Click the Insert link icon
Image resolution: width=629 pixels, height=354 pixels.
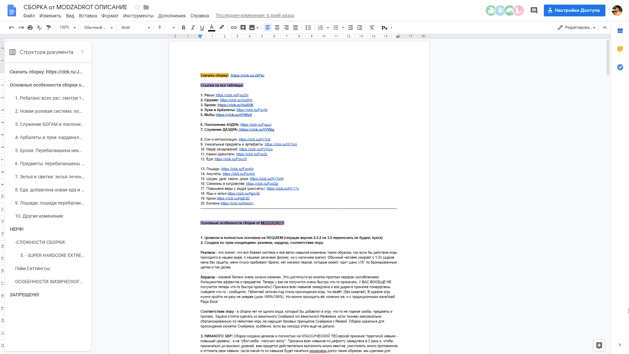pyautogui.click(x=234, y=28)
